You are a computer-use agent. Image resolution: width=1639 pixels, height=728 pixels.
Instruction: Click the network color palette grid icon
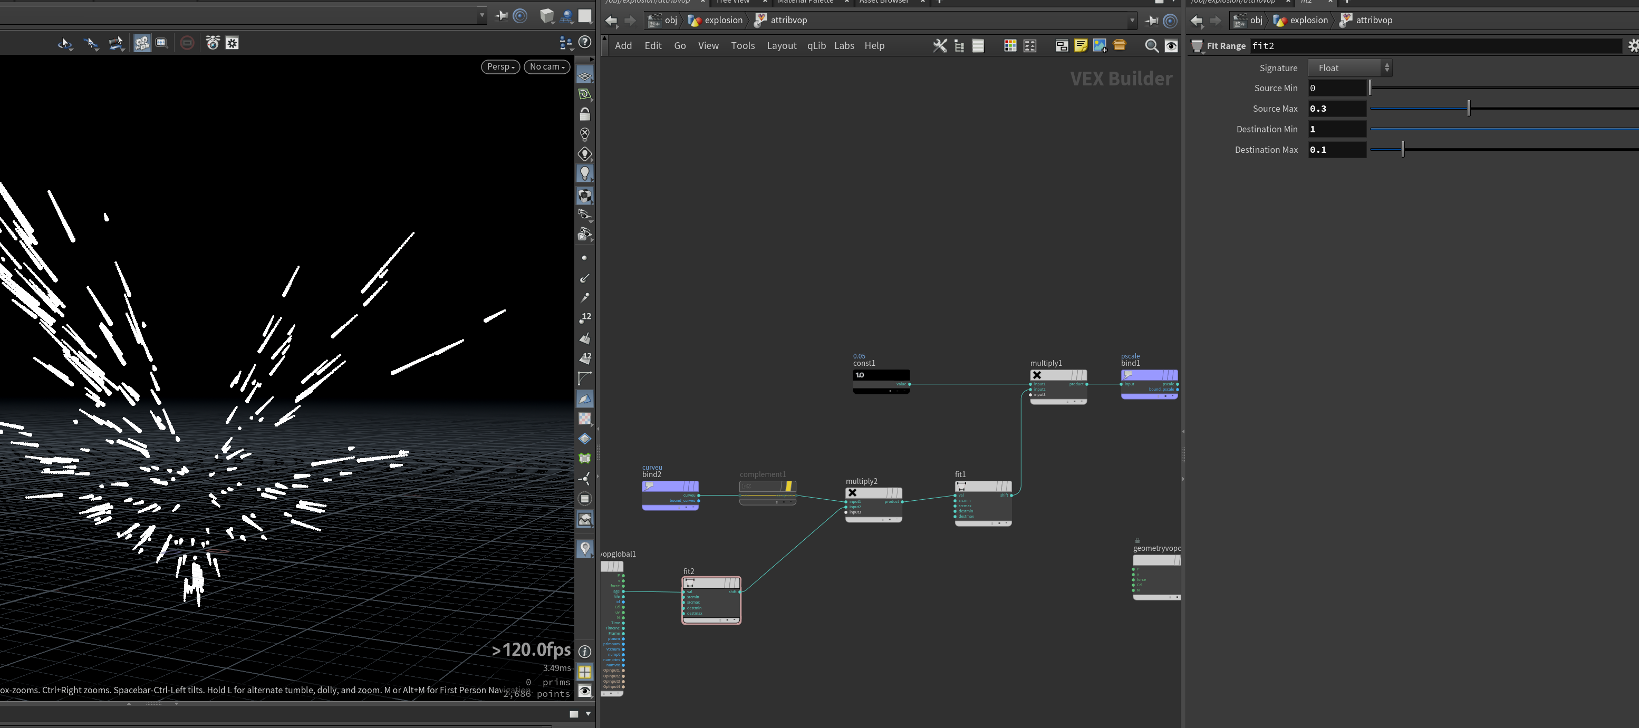[x=1010, y=46]
